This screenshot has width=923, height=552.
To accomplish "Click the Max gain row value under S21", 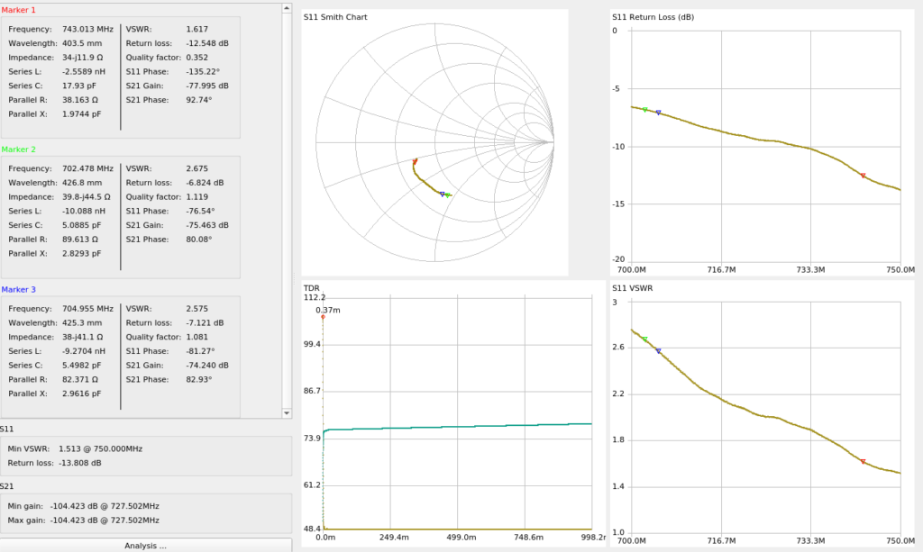I will [x=105, y=520].
